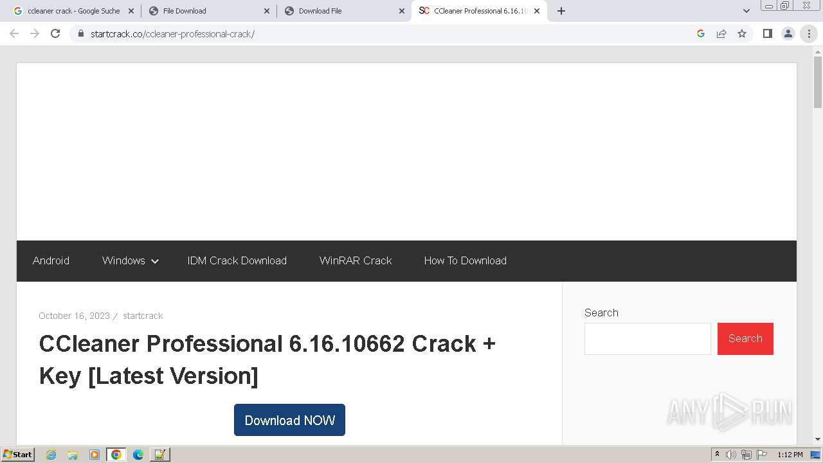Close the ccleaner crack Google Suche tab

click(x=131, y=11)
